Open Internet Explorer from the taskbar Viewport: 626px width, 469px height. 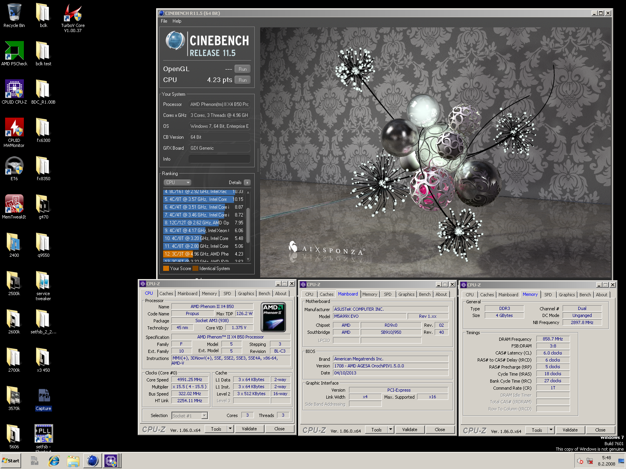[x=54, y=461]
